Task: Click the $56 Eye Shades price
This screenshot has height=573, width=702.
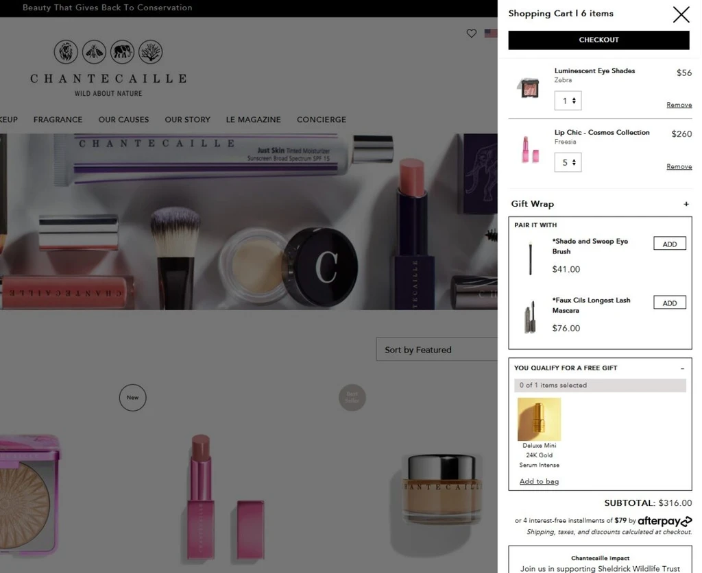Action: tap(684, 73)
